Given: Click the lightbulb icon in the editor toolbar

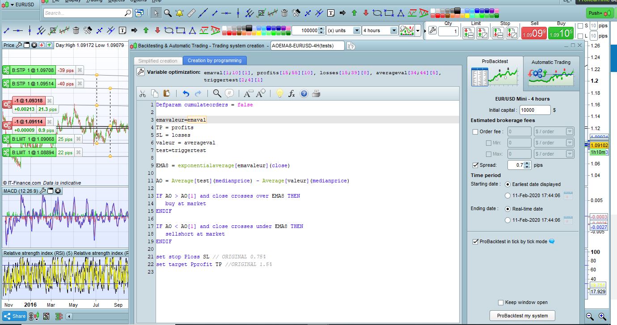Looking at the screenshot, I should tap(279, 93).
